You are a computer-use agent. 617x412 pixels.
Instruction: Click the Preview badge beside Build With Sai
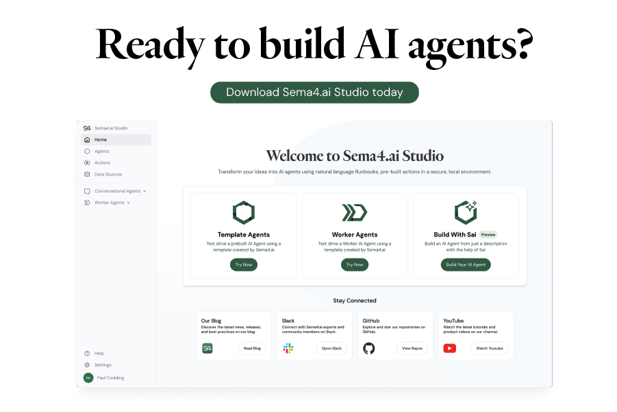coord(488,234)
